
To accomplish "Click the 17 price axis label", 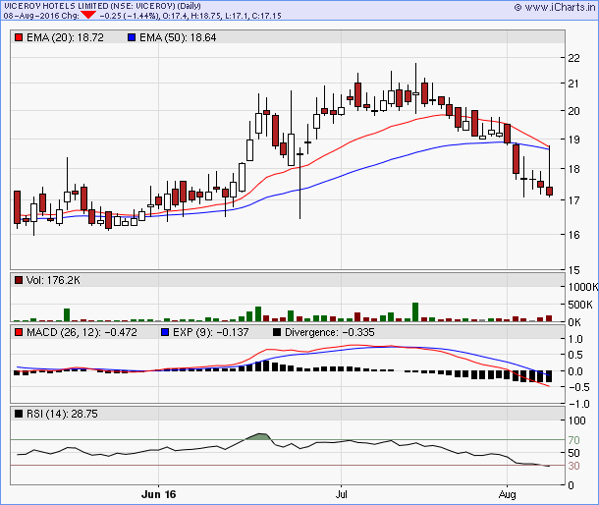I will point(573,200).
